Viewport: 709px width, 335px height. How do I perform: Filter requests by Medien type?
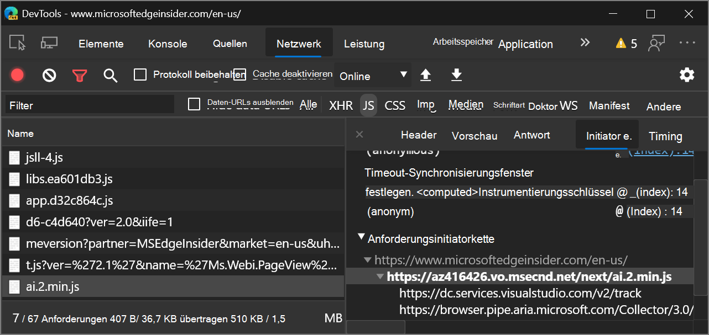point(466,104)
